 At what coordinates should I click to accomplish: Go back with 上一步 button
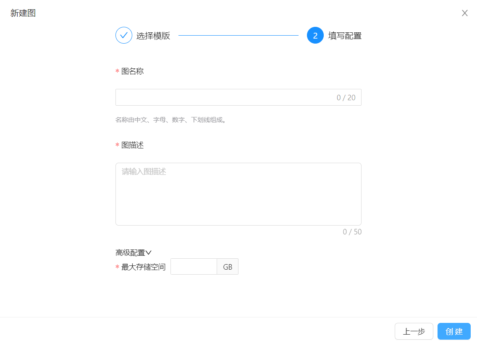click(414, 331)
